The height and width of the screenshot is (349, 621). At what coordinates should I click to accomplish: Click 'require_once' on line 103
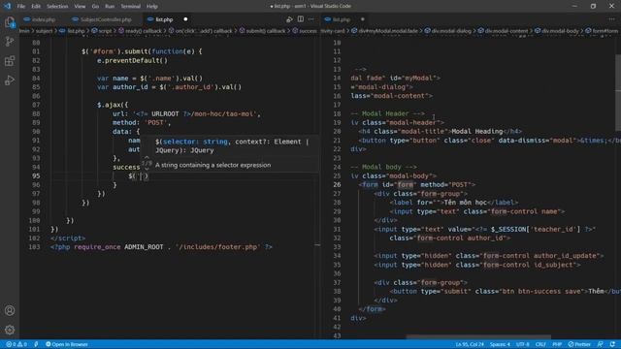point(97,247)
